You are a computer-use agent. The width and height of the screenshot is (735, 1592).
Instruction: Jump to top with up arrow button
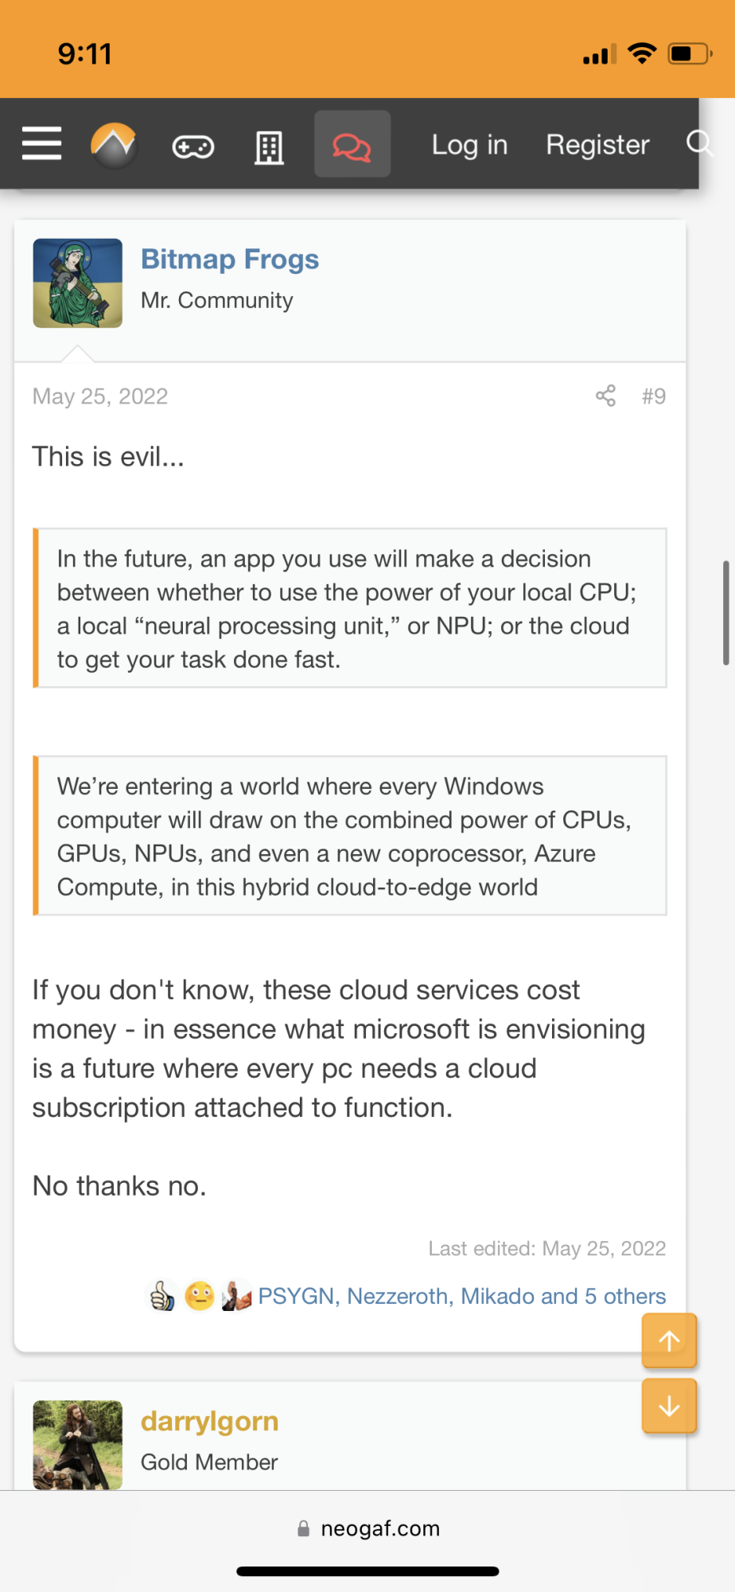pyautogui.click(x=669, y=1340)
